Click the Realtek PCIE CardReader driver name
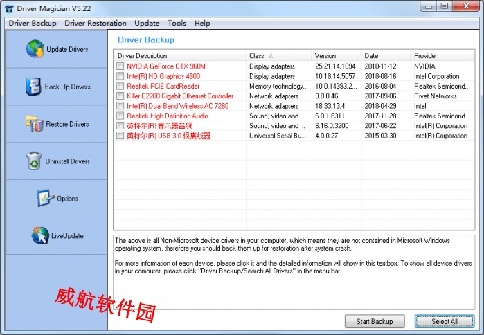The width and height of the screenshot is (484, 335). coord(163,86)
